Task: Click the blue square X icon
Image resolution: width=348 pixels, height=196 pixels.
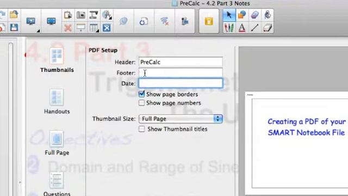Action: (107, 28)
